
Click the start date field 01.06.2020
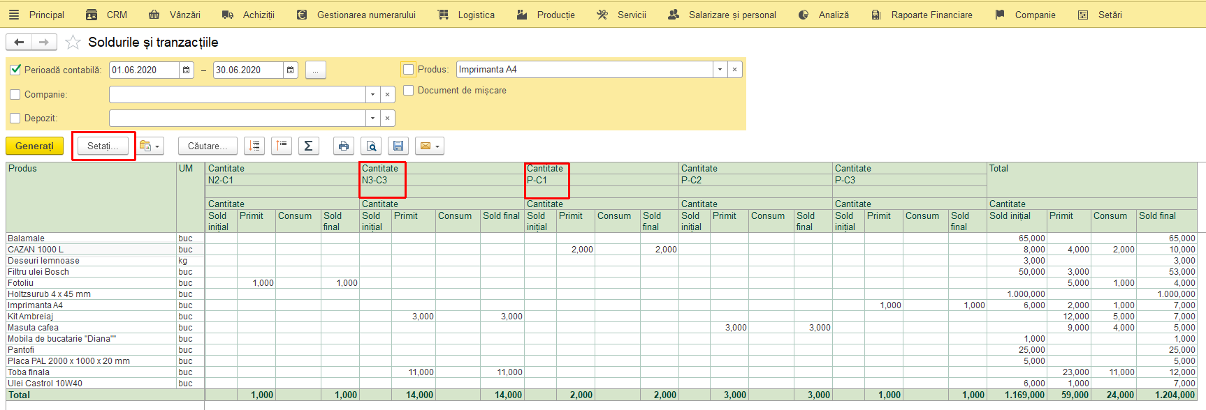point(144,70)
